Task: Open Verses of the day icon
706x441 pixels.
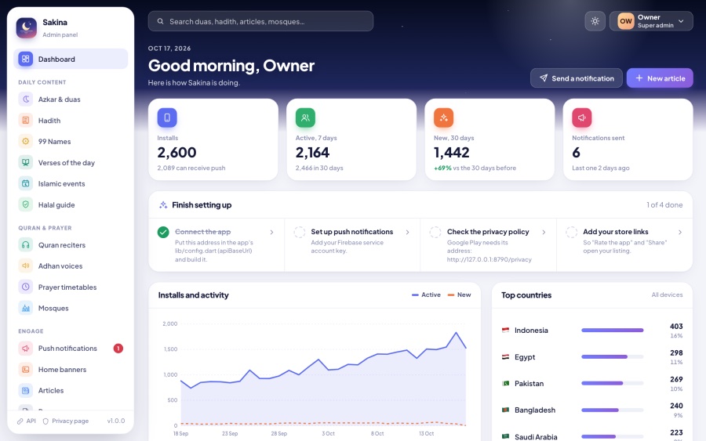Action: tap(26, 162)
